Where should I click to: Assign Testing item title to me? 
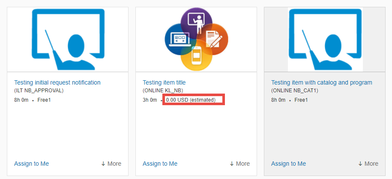pos(160,164)
